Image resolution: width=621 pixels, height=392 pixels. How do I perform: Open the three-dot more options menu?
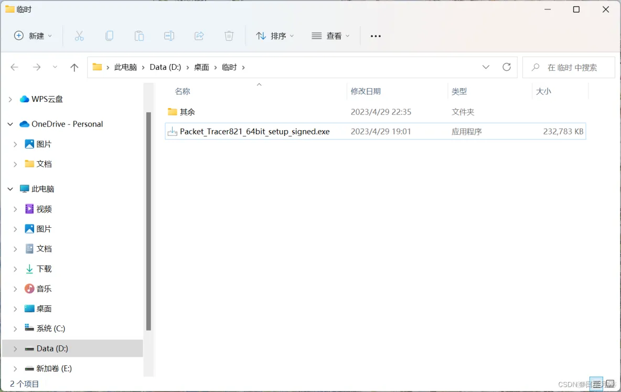(x=376, y=36)
